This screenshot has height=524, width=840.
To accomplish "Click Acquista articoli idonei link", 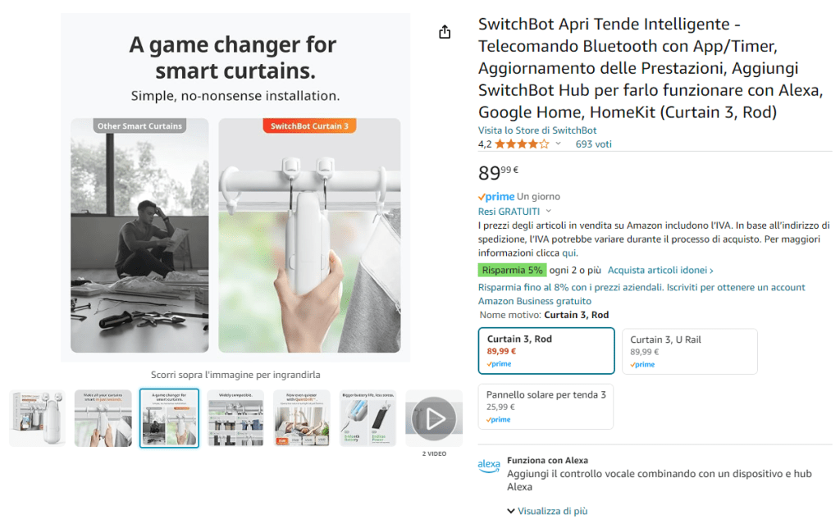I will click(660, 271).
